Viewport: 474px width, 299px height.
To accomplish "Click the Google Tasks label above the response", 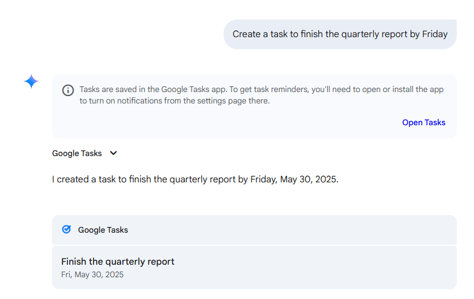I will pos(77,153).
